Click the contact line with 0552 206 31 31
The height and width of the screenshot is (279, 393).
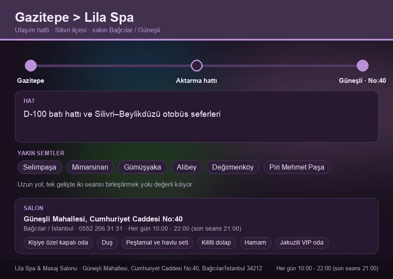pyautogui.click(x=132, y=229)
